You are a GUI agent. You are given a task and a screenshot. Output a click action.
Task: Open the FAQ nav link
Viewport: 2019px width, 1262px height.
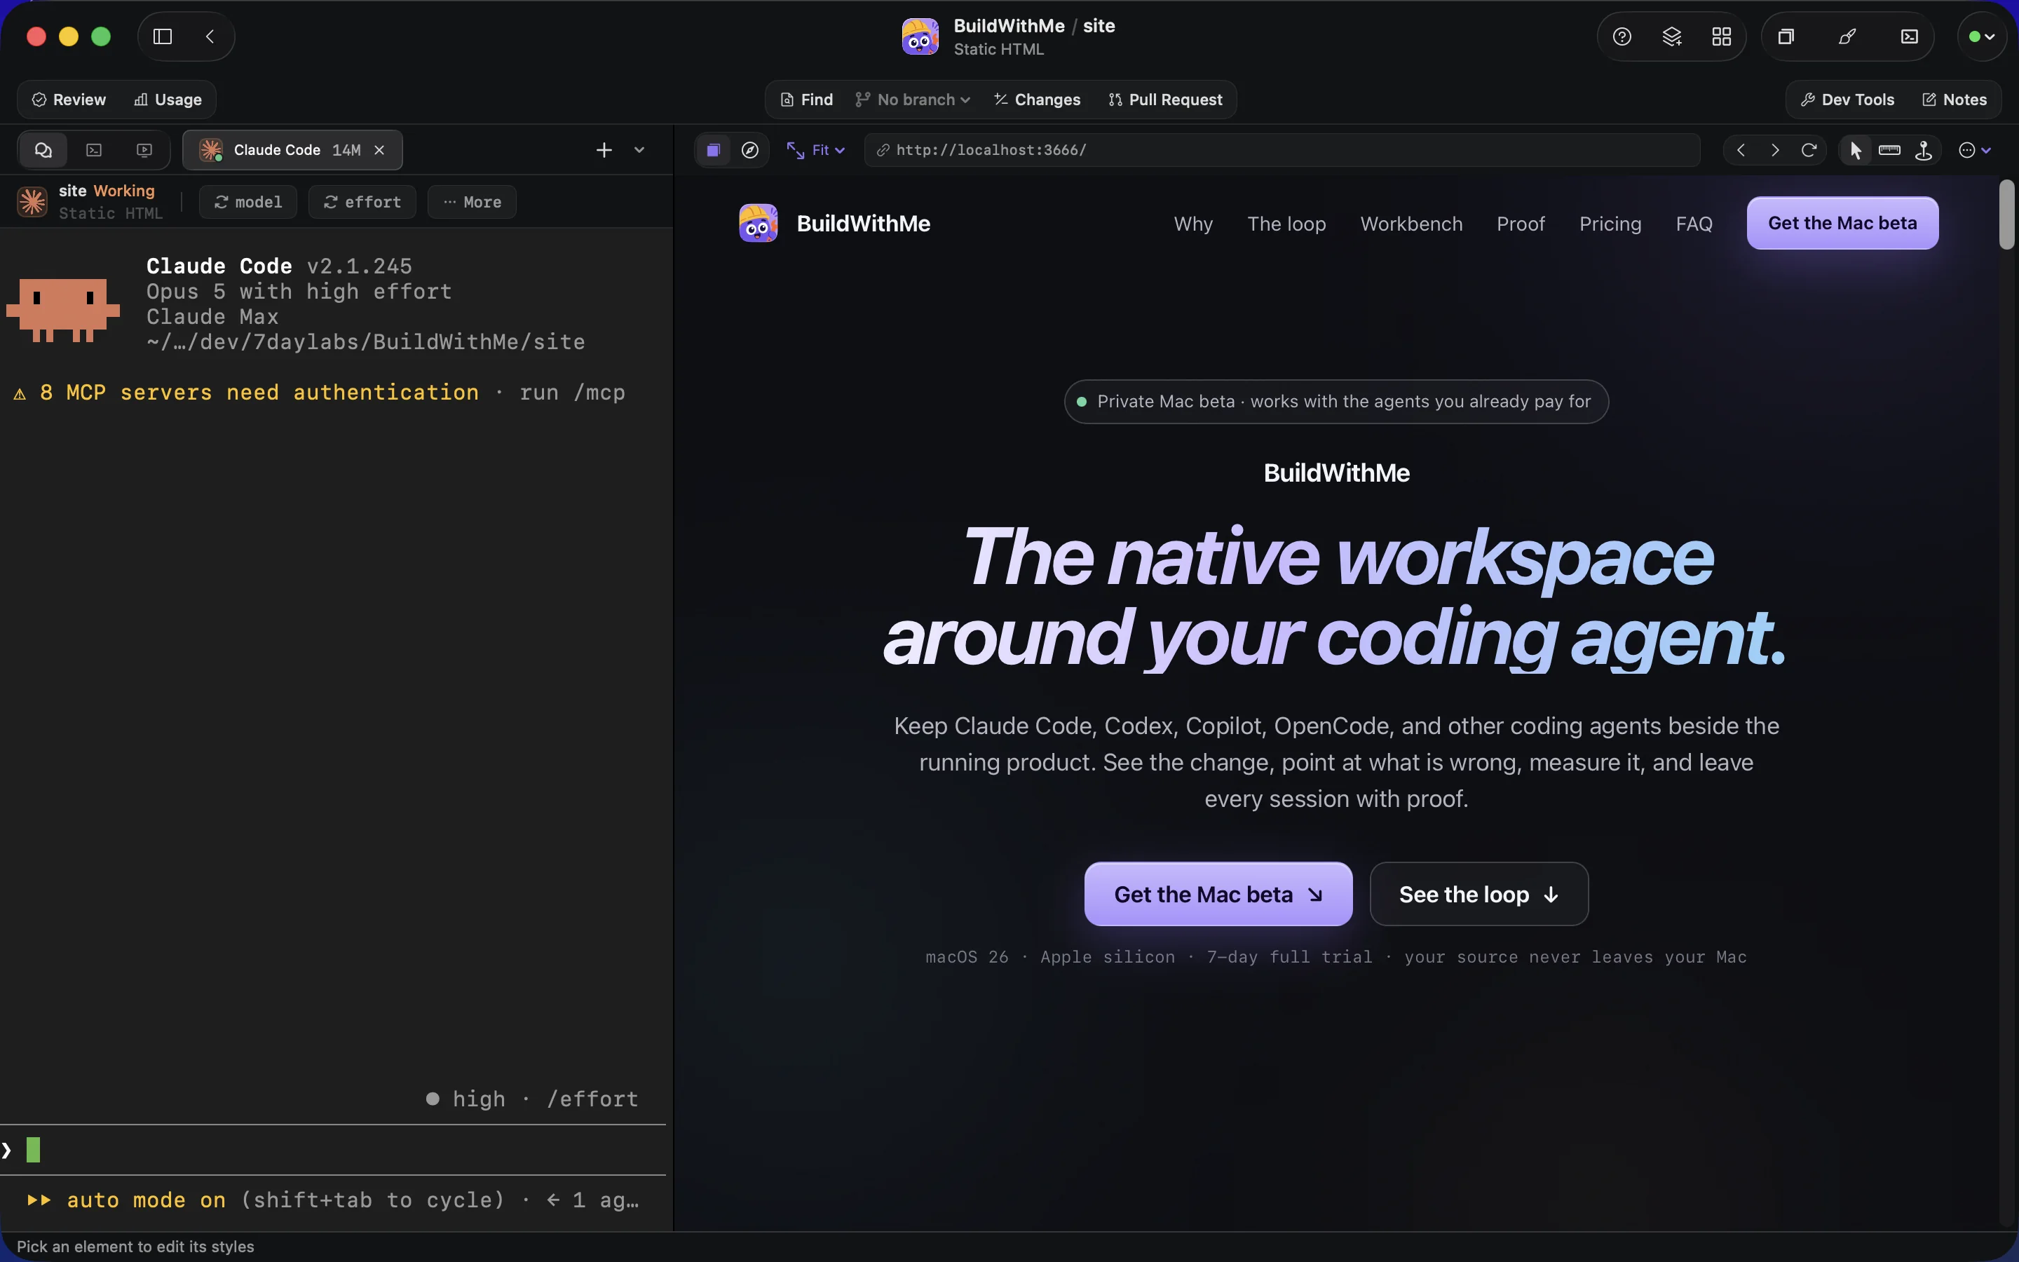click(x=1694, y=224)
